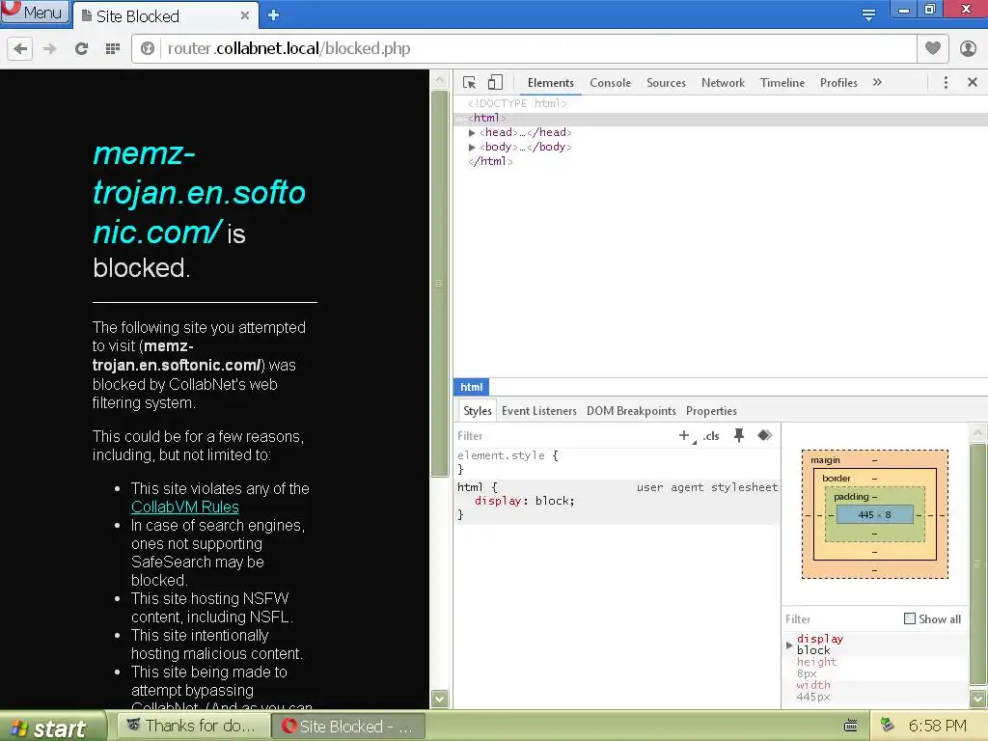
Task: Open the user account icon
Action: pyautogui.click(x=968, y=48)
